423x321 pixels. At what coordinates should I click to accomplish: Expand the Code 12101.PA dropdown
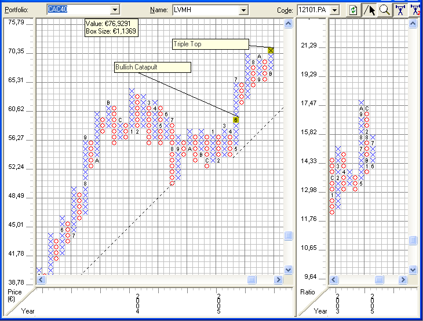334,10
